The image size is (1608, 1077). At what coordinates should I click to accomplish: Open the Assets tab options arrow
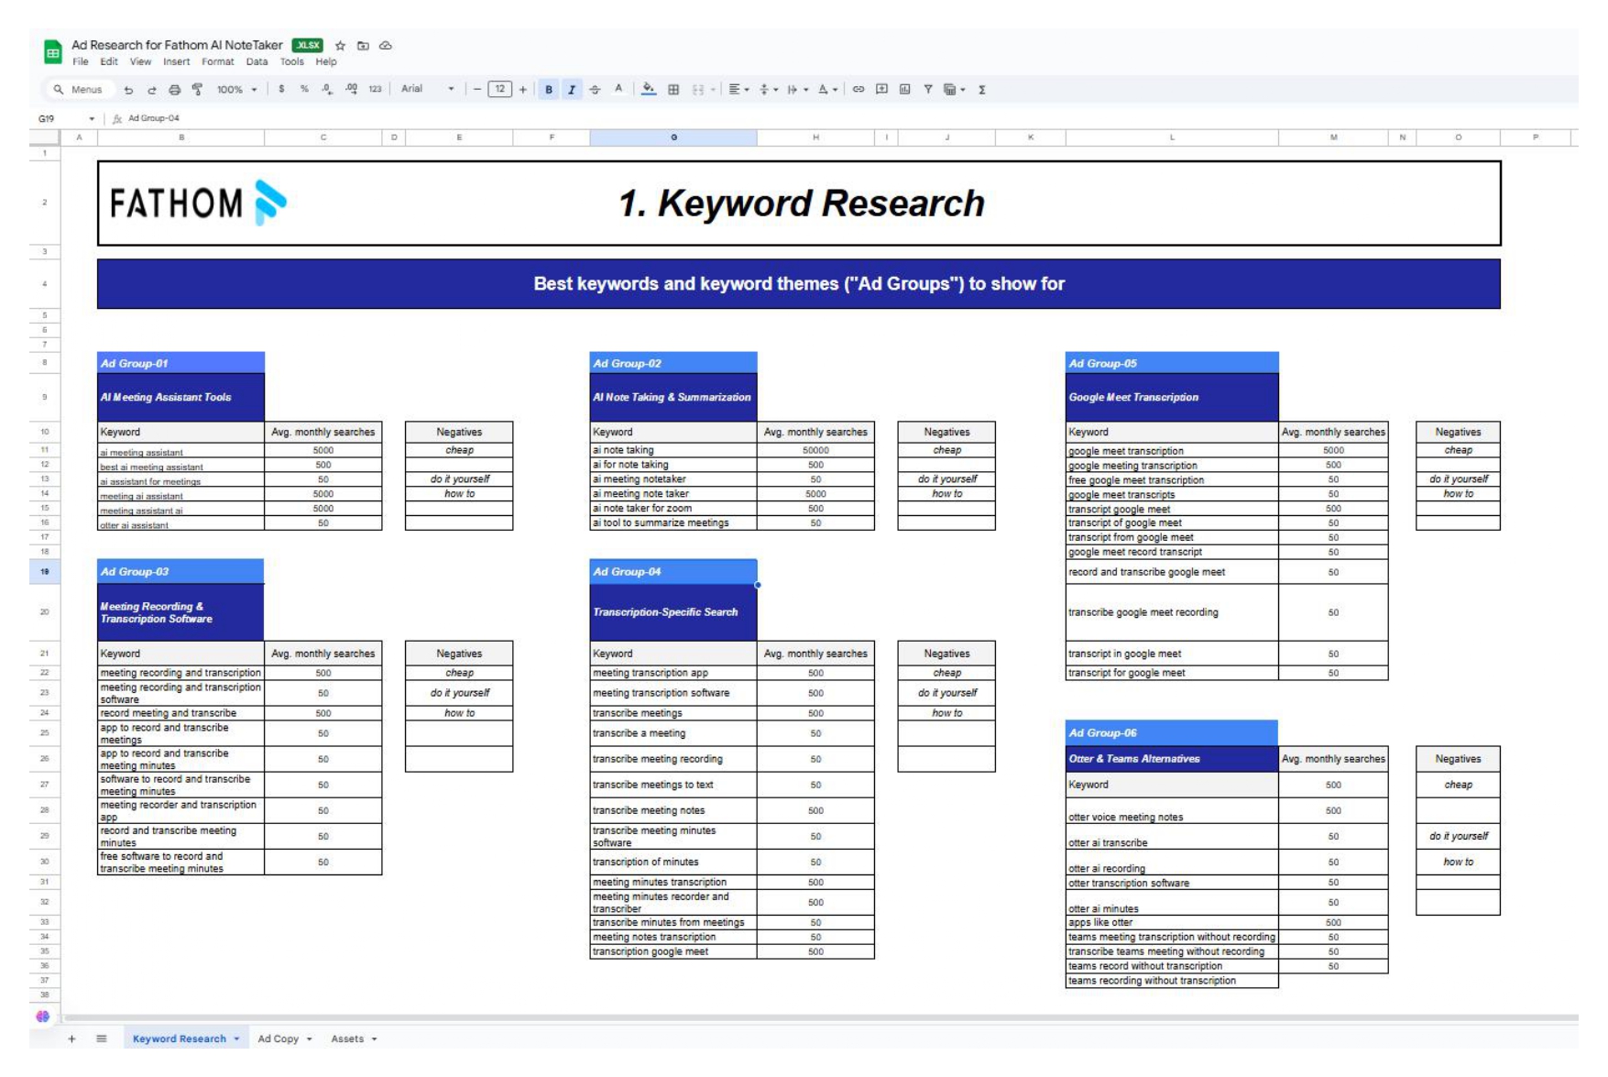(x=375, y=1039)
